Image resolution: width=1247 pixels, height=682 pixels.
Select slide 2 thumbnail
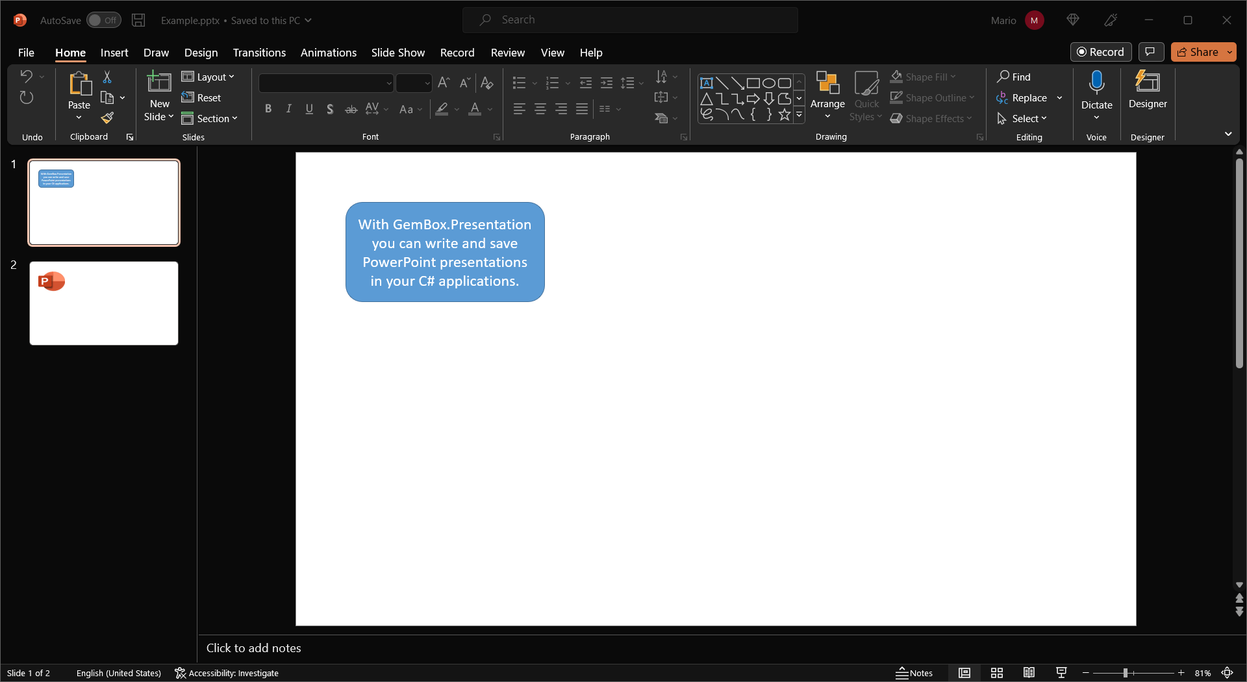click(x=104, y=303)
